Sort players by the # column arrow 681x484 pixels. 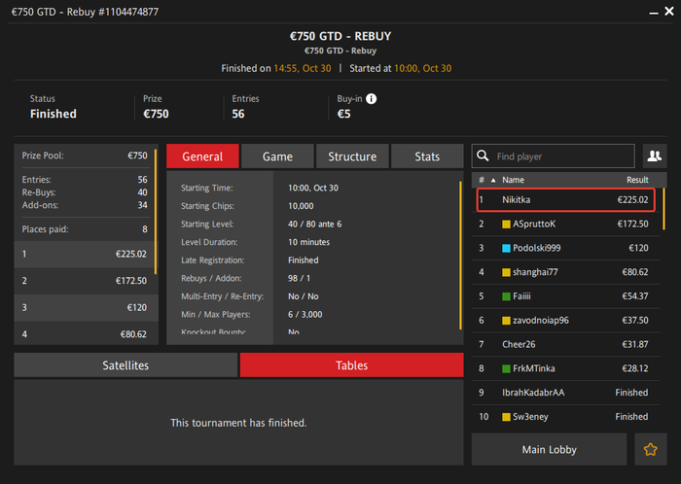[x=493, y=180]
